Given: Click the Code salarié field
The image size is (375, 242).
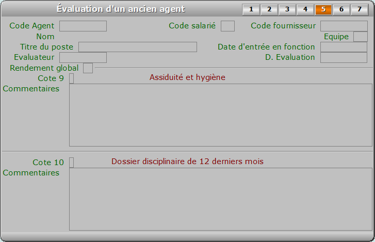Looking at the screenshot, I should [x=227, y=26].
